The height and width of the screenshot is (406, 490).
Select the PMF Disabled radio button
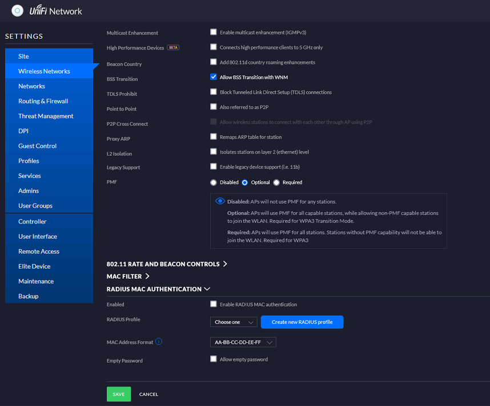[214, 182]
